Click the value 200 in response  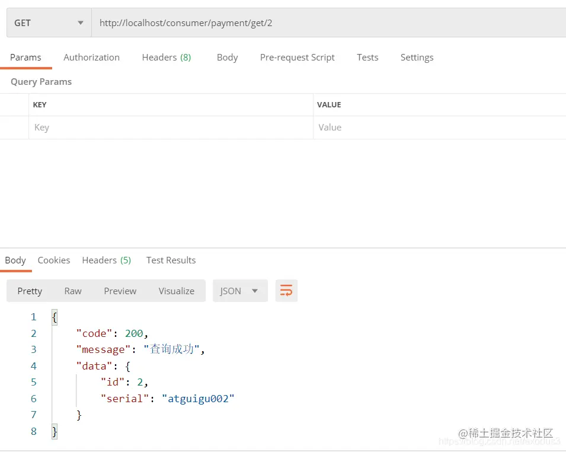click(134, 333)
